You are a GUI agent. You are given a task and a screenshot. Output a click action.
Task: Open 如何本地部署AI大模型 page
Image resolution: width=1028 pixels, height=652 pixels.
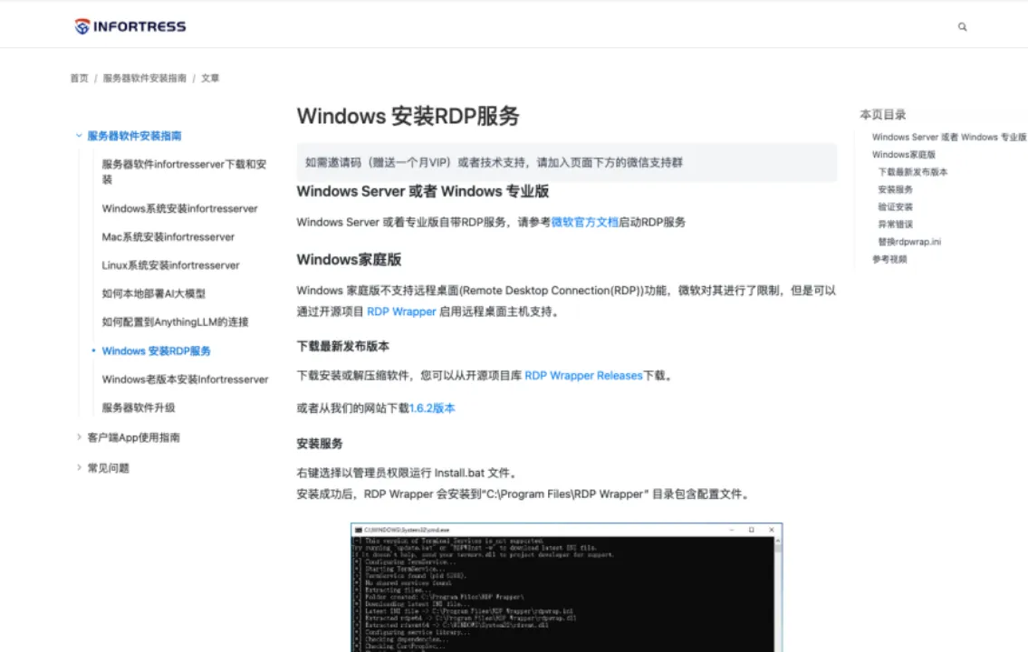(x=153, y=293)
